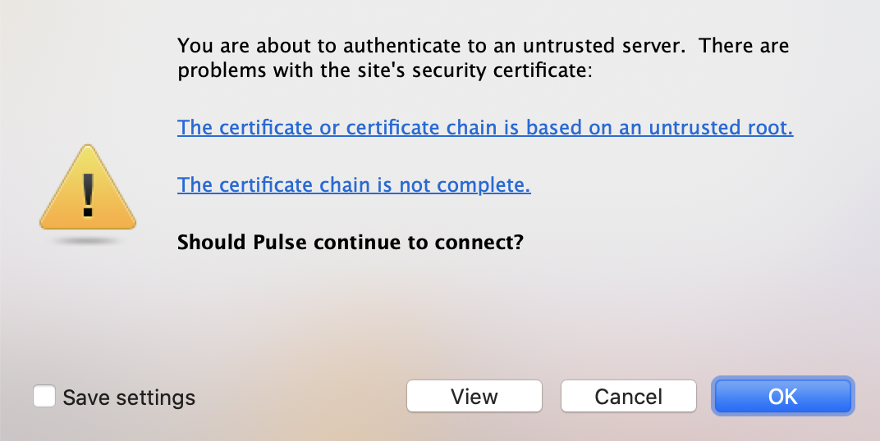Continue connecting by clicking the blue OK
Viewport: 880px width, 441px height.
pyautogui.click(x=783, y=397)
